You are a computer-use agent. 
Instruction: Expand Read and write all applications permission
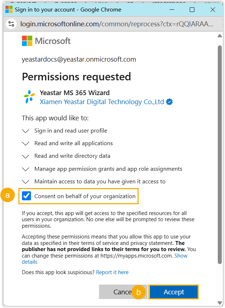(x=26, y=143)
